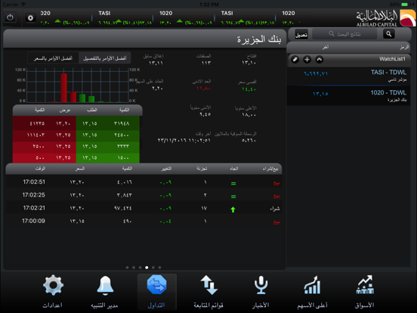
Task: Tap the Albilad Capital logo
Action: tap(385, 18)
